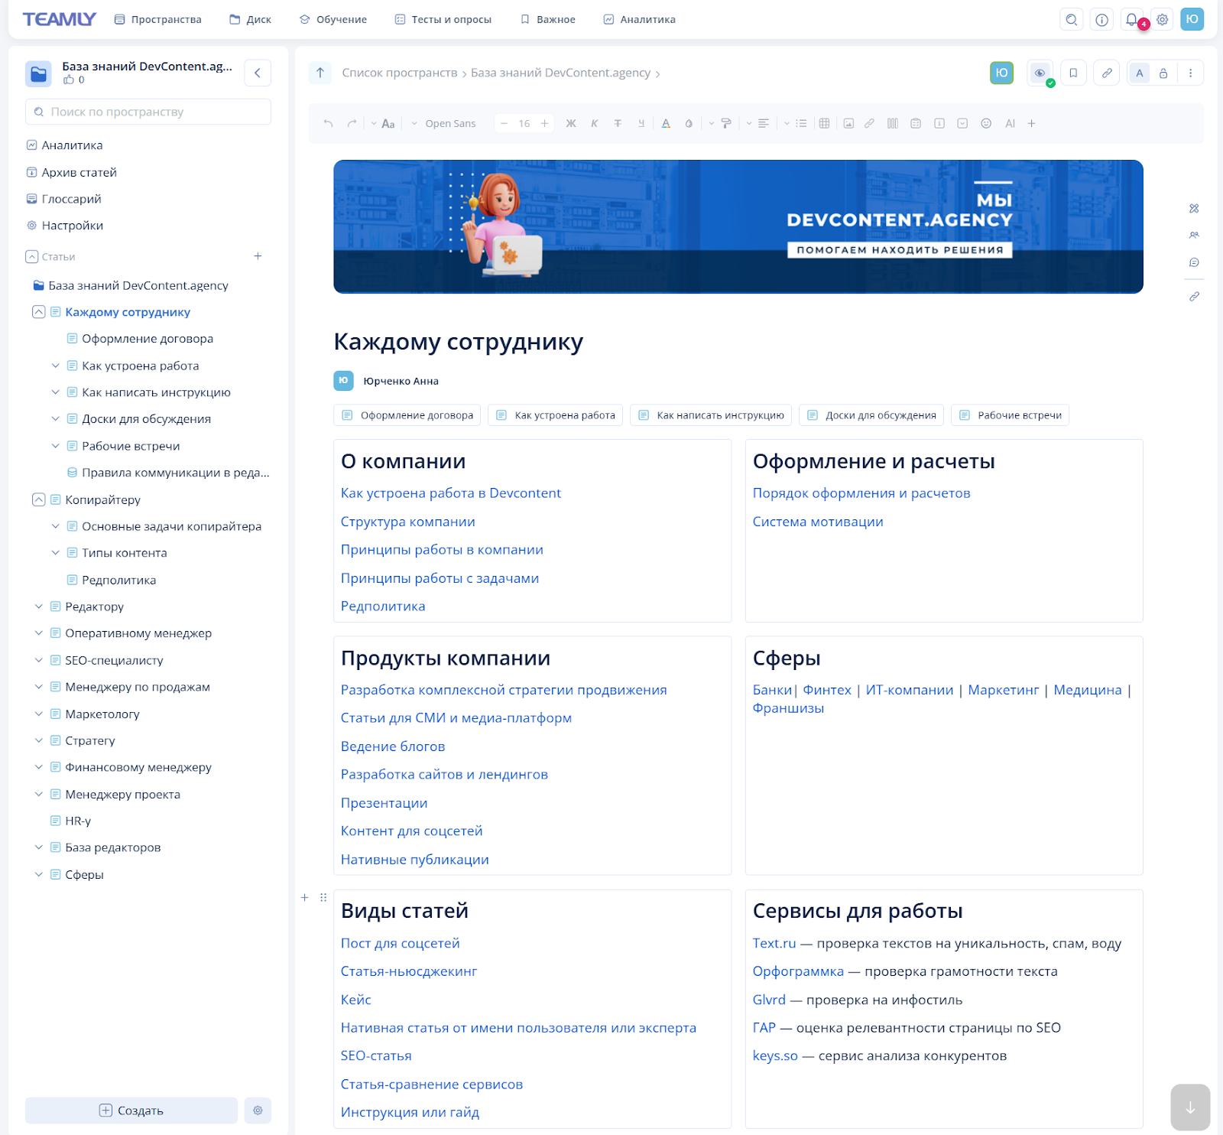The height and width of the screenshot is (1135, 1223).
Task: Open the info help icon in the top bar
Action: (1101, 19)
